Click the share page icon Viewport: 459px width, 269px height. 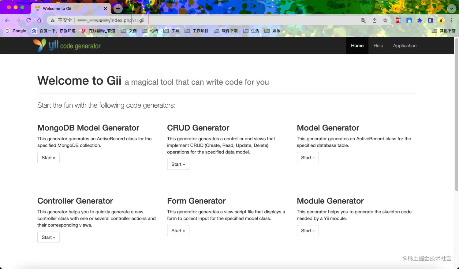coord(375,20)
